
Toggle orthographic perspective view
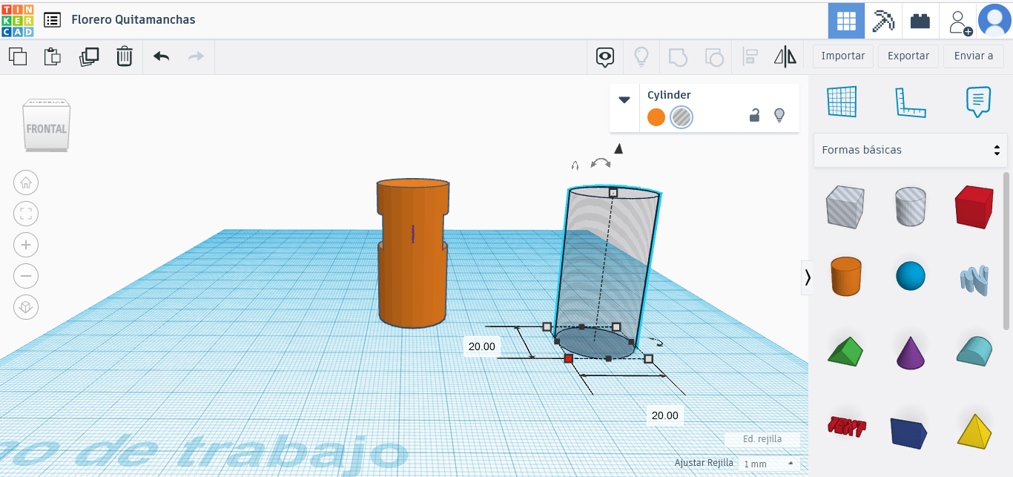[x=26, y=307]
